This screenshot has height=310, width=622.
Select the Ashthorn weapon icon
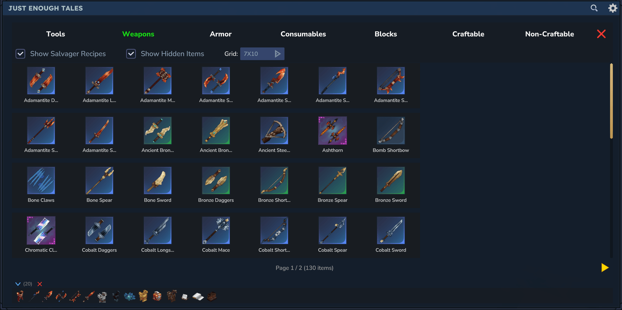click(x=332, y=131)
